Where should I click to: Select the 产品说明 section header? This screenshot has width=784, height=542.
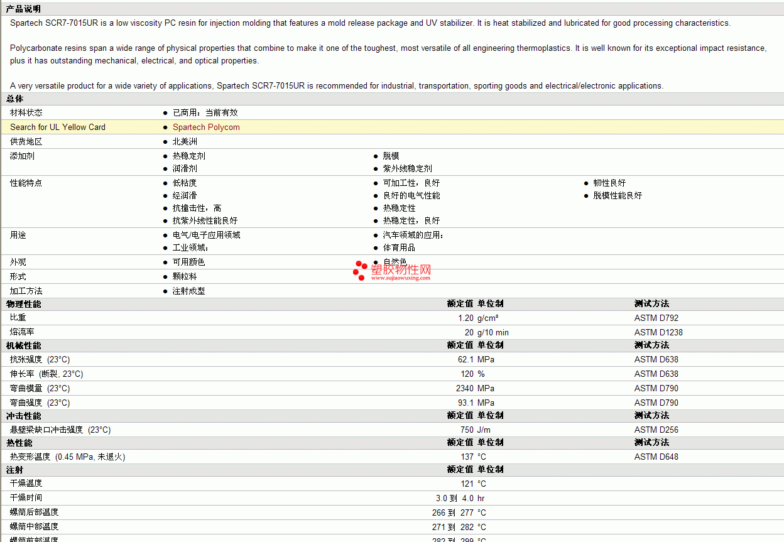coord(23,9)
